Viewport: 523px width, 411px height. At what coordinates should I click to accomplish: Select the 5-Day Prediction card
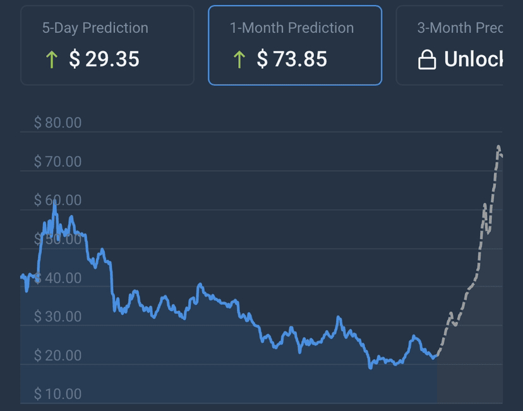(107, 45)
